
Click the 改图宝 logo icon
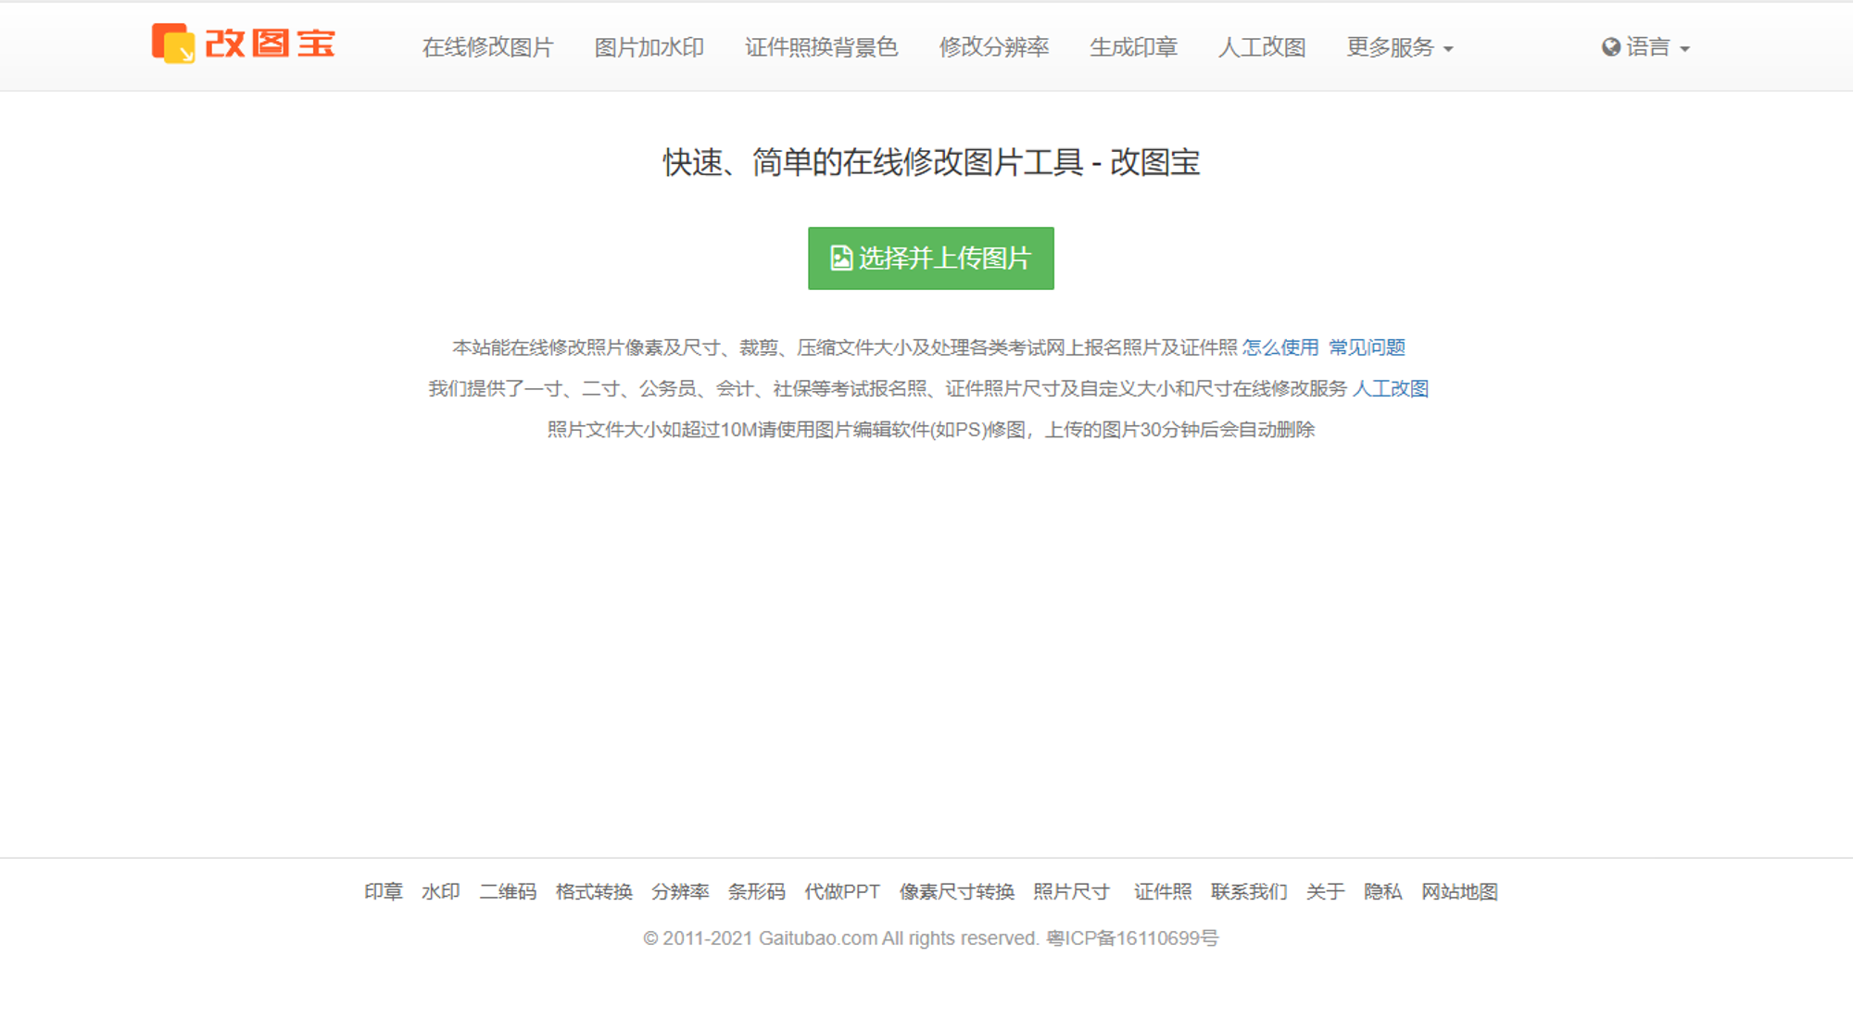(173, 44)
